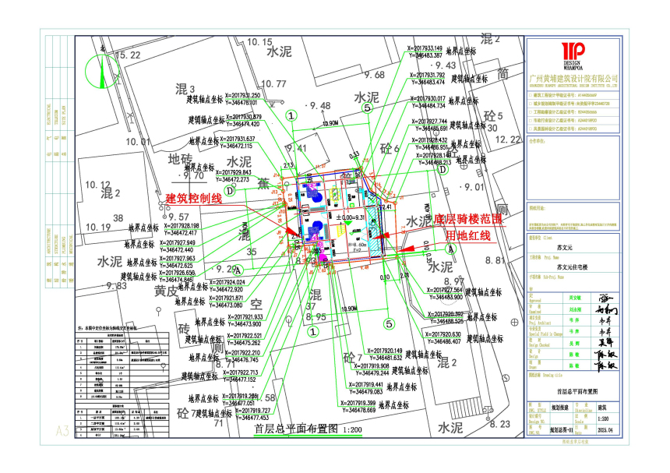This screenshot has width=670, height=473.
Task: Click coordinate X=2017919.727
Action: (x=252, y=411)
